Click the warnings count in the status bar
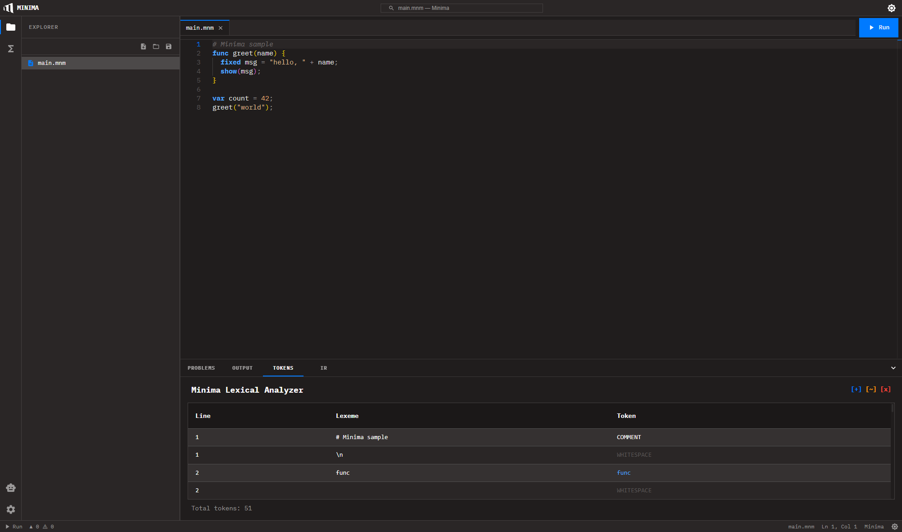902x532 pixels. click(48, 527)
